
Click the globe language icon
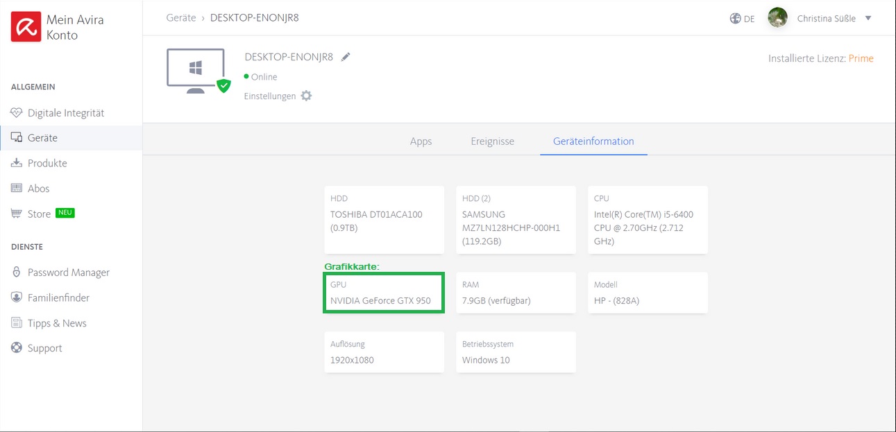[x=735, y=19]
